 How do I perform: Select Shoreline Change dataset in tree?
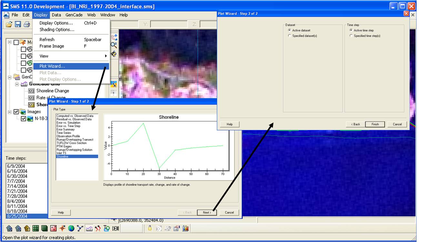coord(52,91)
